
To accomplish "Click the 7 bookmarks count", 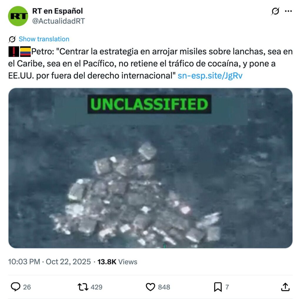I will [227, 287].
